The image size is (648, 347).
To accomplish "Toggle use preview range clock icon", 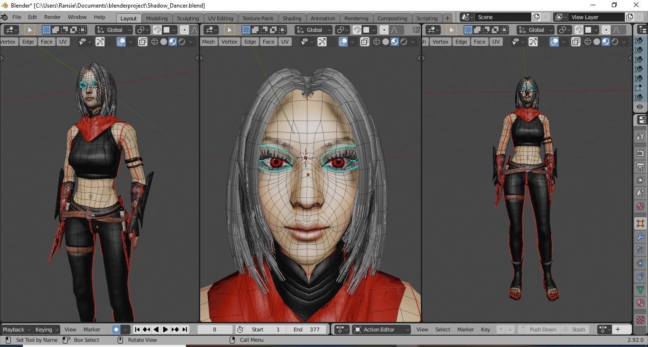I will pyautogui.click(x=240, y=329).
